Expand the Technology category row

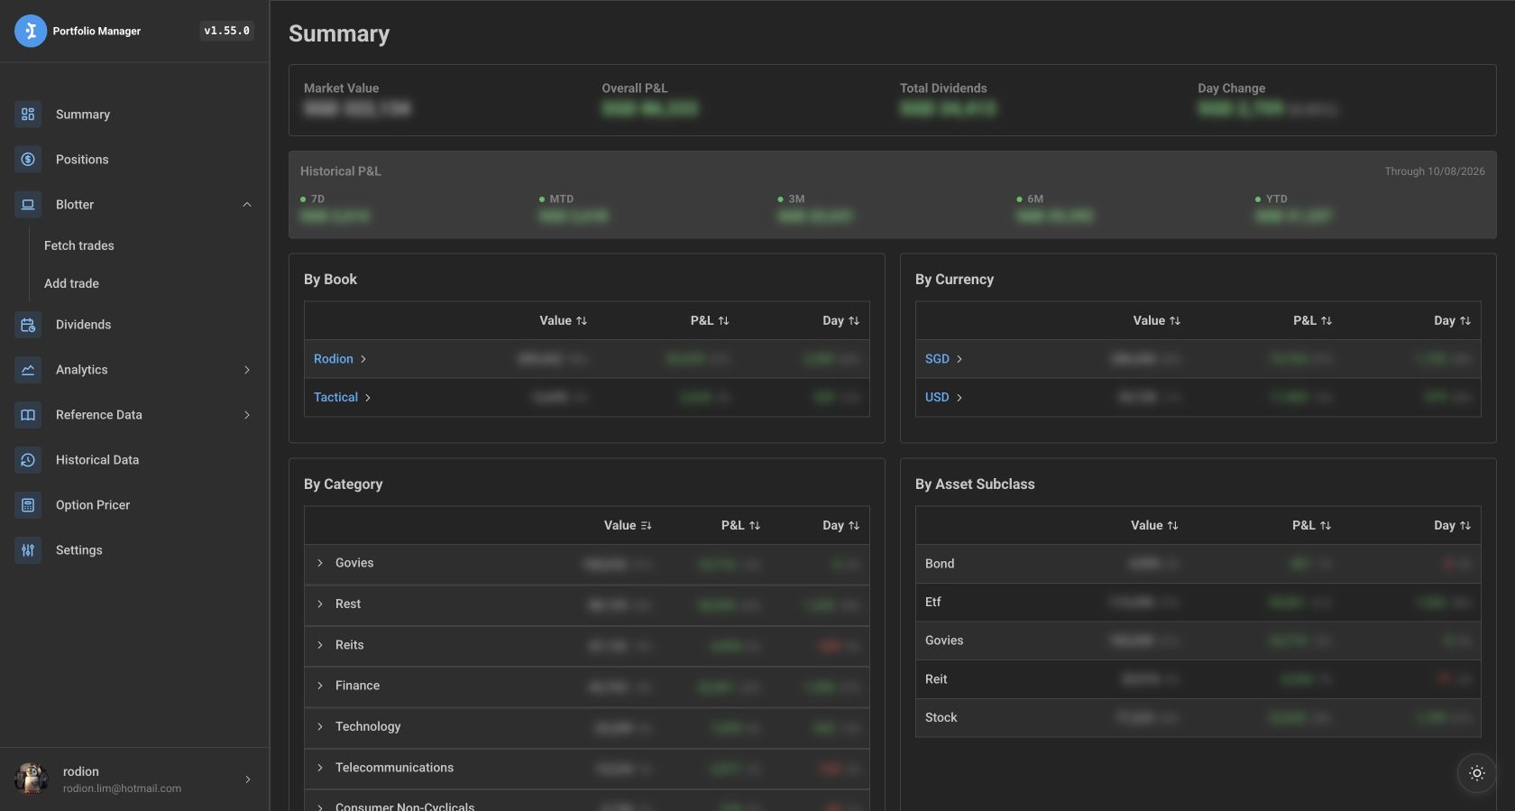tap(319, 727)
